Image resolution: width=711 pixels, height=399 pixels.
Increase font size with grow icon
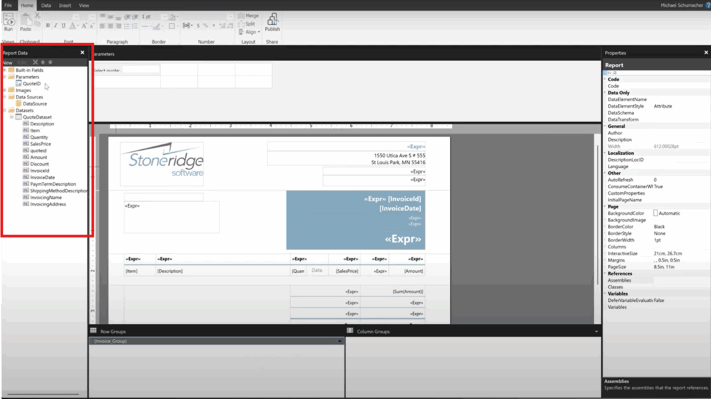[x=84, y=26]
